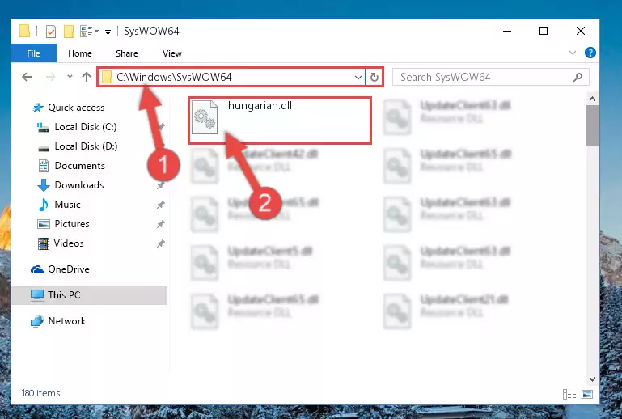Click the folder icon in address bar
This screenshot has width=622, height=419.
point(107,77)
